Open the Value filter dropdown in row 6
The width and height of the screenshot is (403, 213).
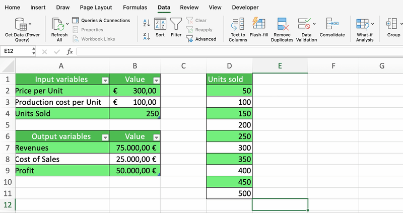point(156,137)
